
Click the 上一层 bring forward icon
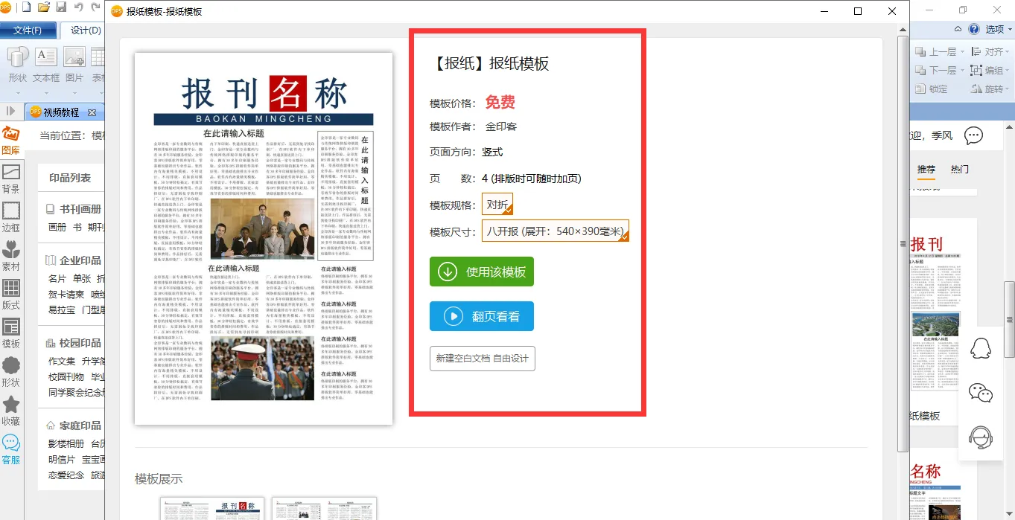[920, 51]
